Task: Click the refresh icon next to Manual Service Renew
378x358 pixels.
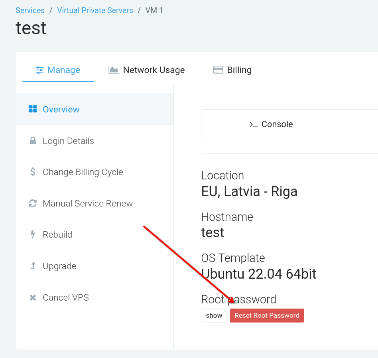Action: (x=33, y=203)
